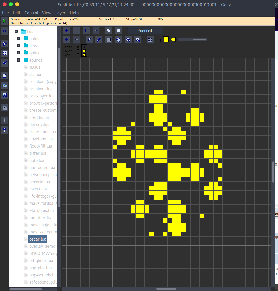Select oscar.lua in the script list
Image resolution: width=278 pixels, height=291 pixels.
38,239
